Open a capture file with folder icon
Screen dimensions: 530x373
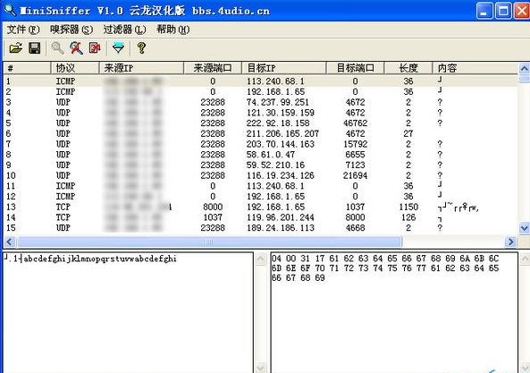point(15,48)
